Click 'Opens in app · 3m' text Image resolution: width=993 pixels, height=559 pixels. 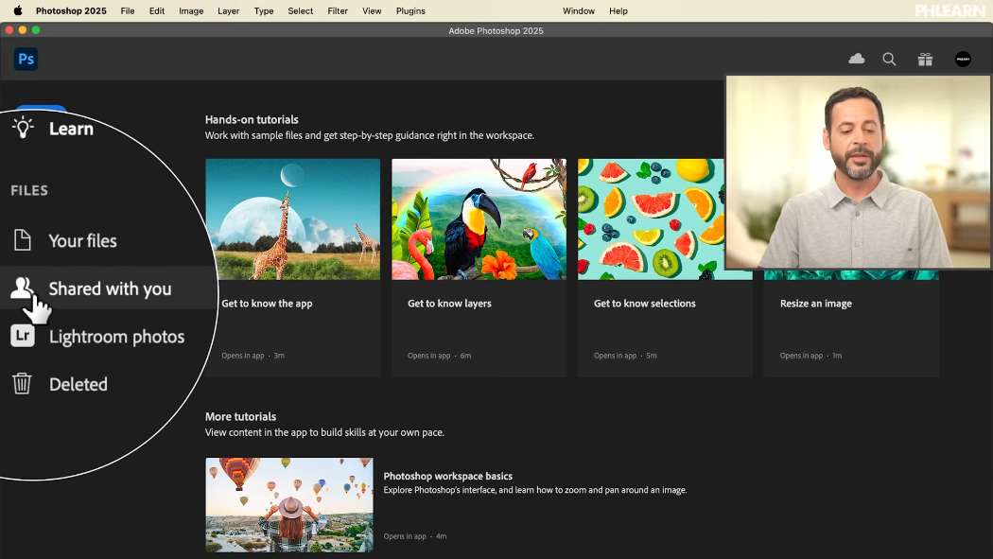[x=253, y=356]
